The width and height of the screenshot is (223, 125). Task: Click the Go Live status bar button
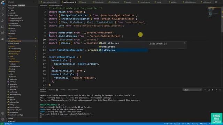tap(203, 124)
